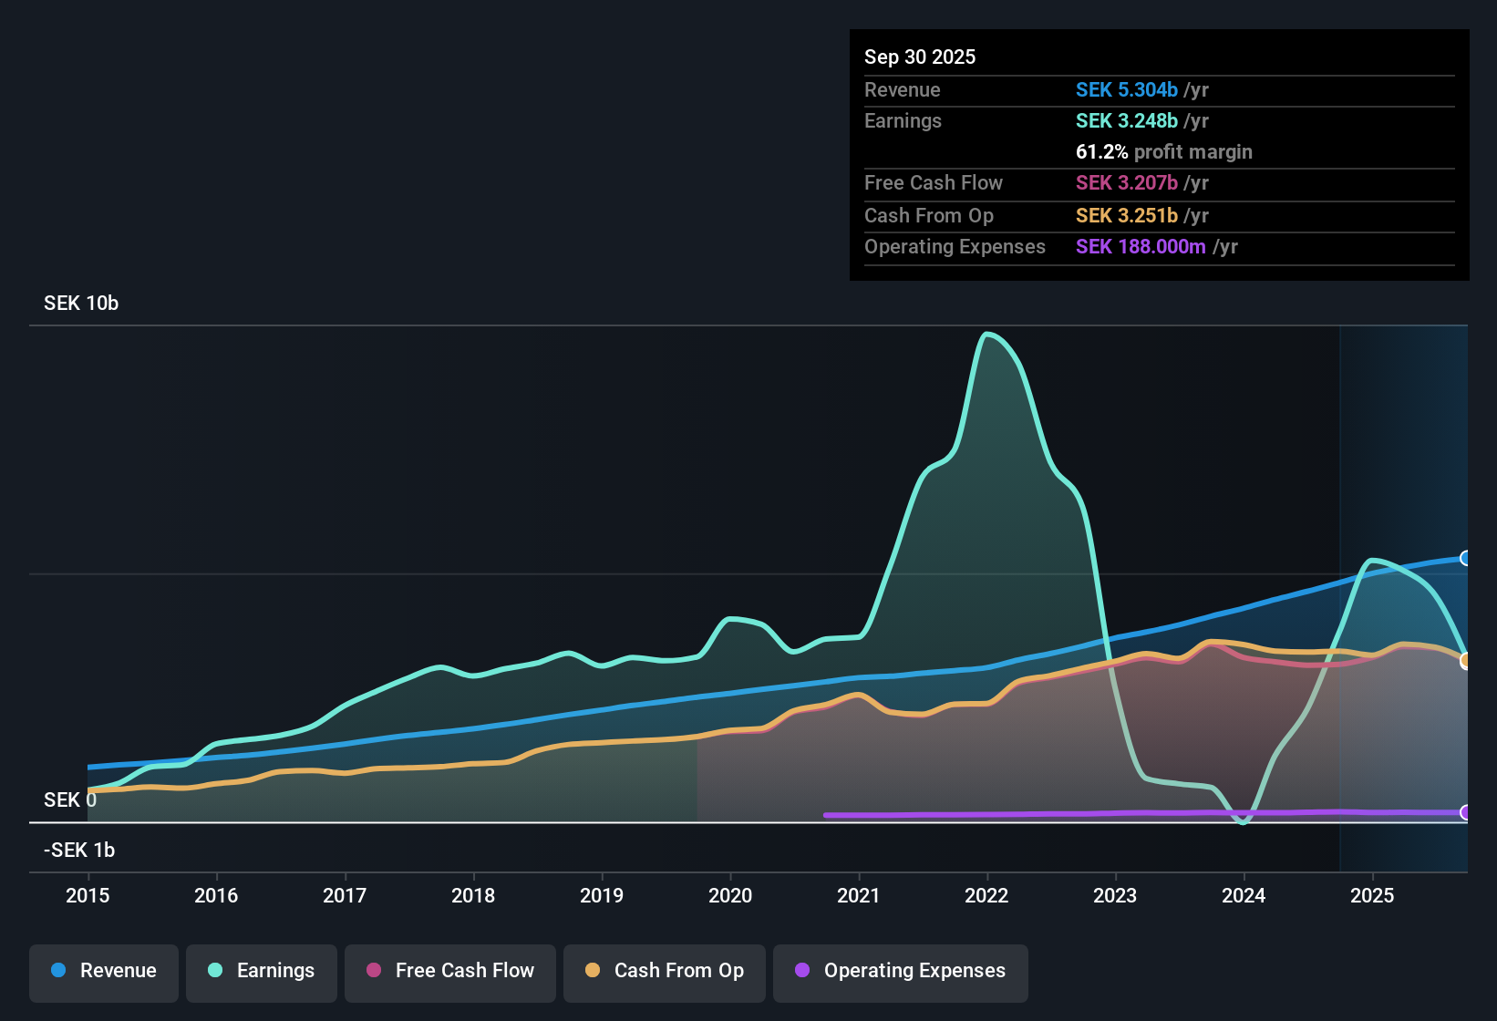1497x1021 pixels.
Task: Click the 61.2% profit margin text
Action: click(1164, 152)
